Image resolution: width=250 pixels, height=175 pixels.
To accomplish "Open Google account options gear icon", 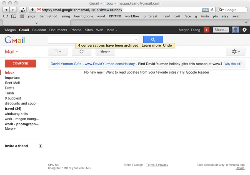I will [x=244, y=30].
